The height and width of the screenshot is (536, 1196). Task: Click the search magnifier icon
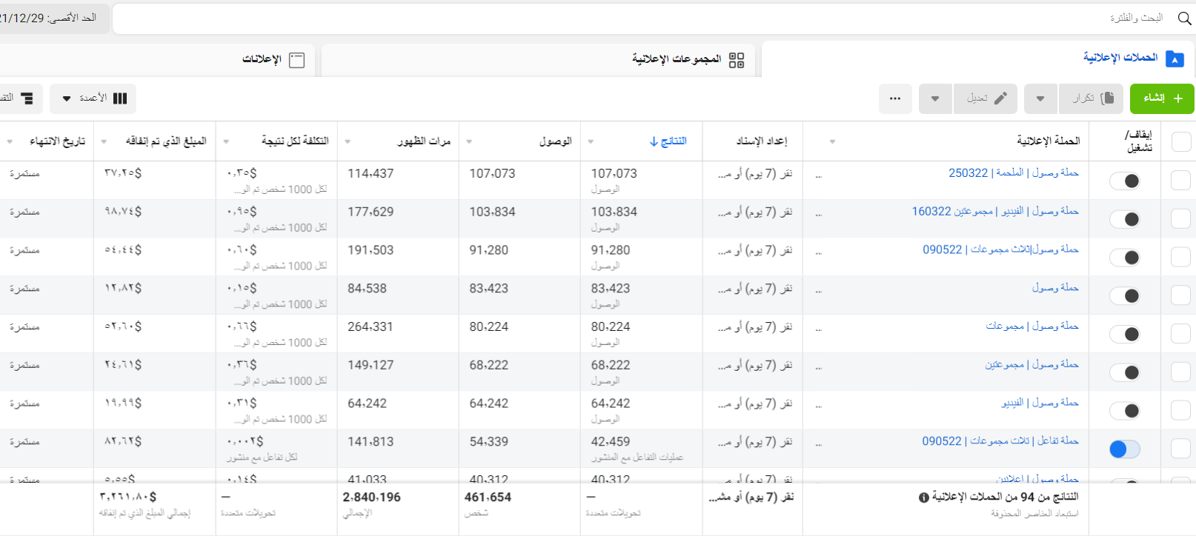pyautogui.click(x=1184, y=19)
